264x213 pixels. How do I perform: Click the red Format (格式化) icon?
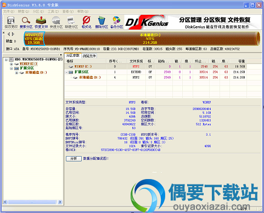[x=86, y=22]
